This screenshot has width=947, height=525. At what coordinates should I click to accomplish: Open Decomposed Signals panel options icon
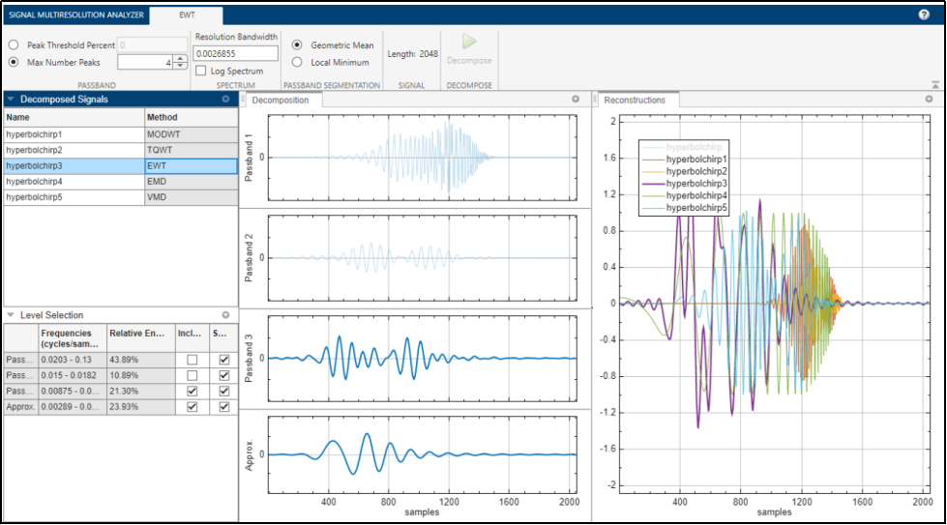(x=225, y=99)
